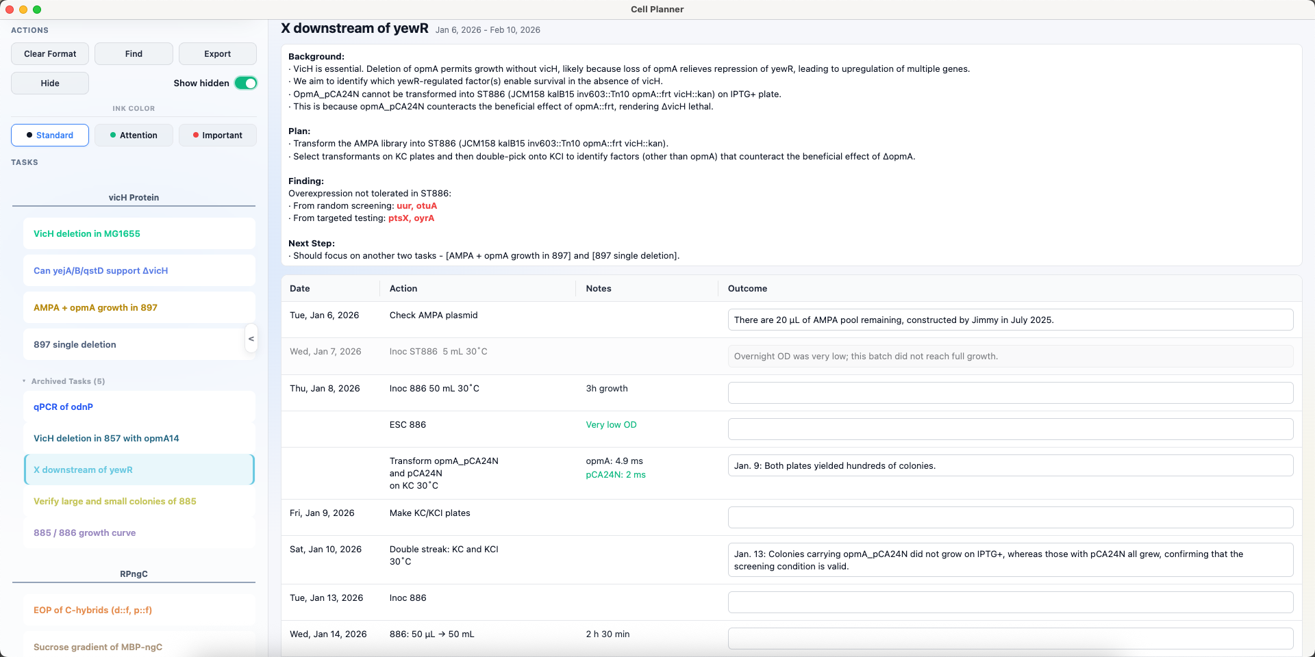Collapse the sidebar with the chevron handle

coord(251,339)
